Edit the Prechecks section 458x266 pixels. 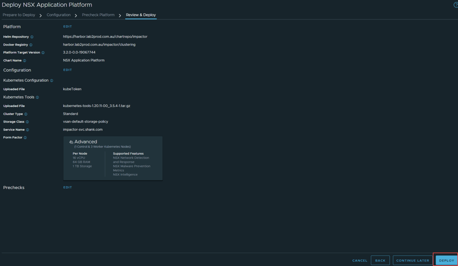[67, 187]
